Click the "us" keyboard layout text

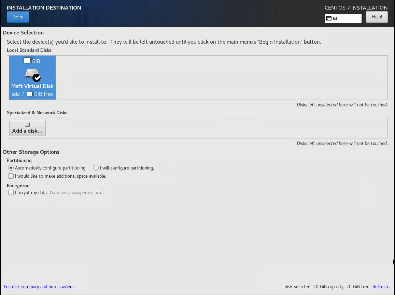click(x=335, y=18)
